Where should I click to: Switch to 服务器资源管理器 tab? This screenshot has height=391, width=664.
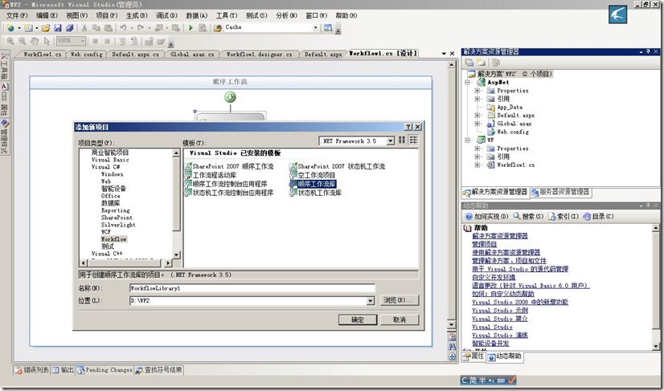[x=560, y=192]
